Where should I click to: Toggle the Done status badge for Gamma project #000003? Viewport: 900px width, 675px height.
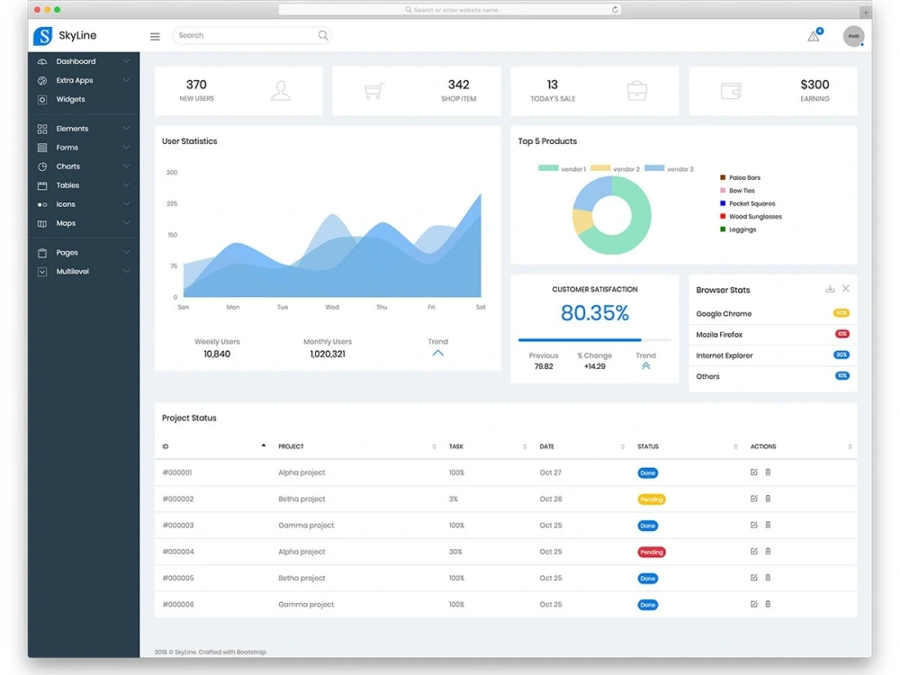pyautogui.click(x=648, y=525)
